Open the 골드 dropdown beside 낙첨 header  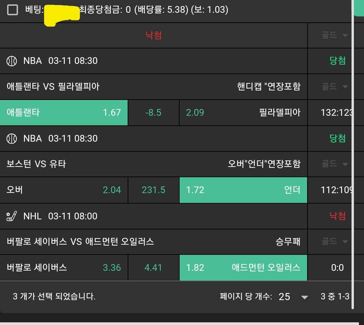[x=334, y=35]
